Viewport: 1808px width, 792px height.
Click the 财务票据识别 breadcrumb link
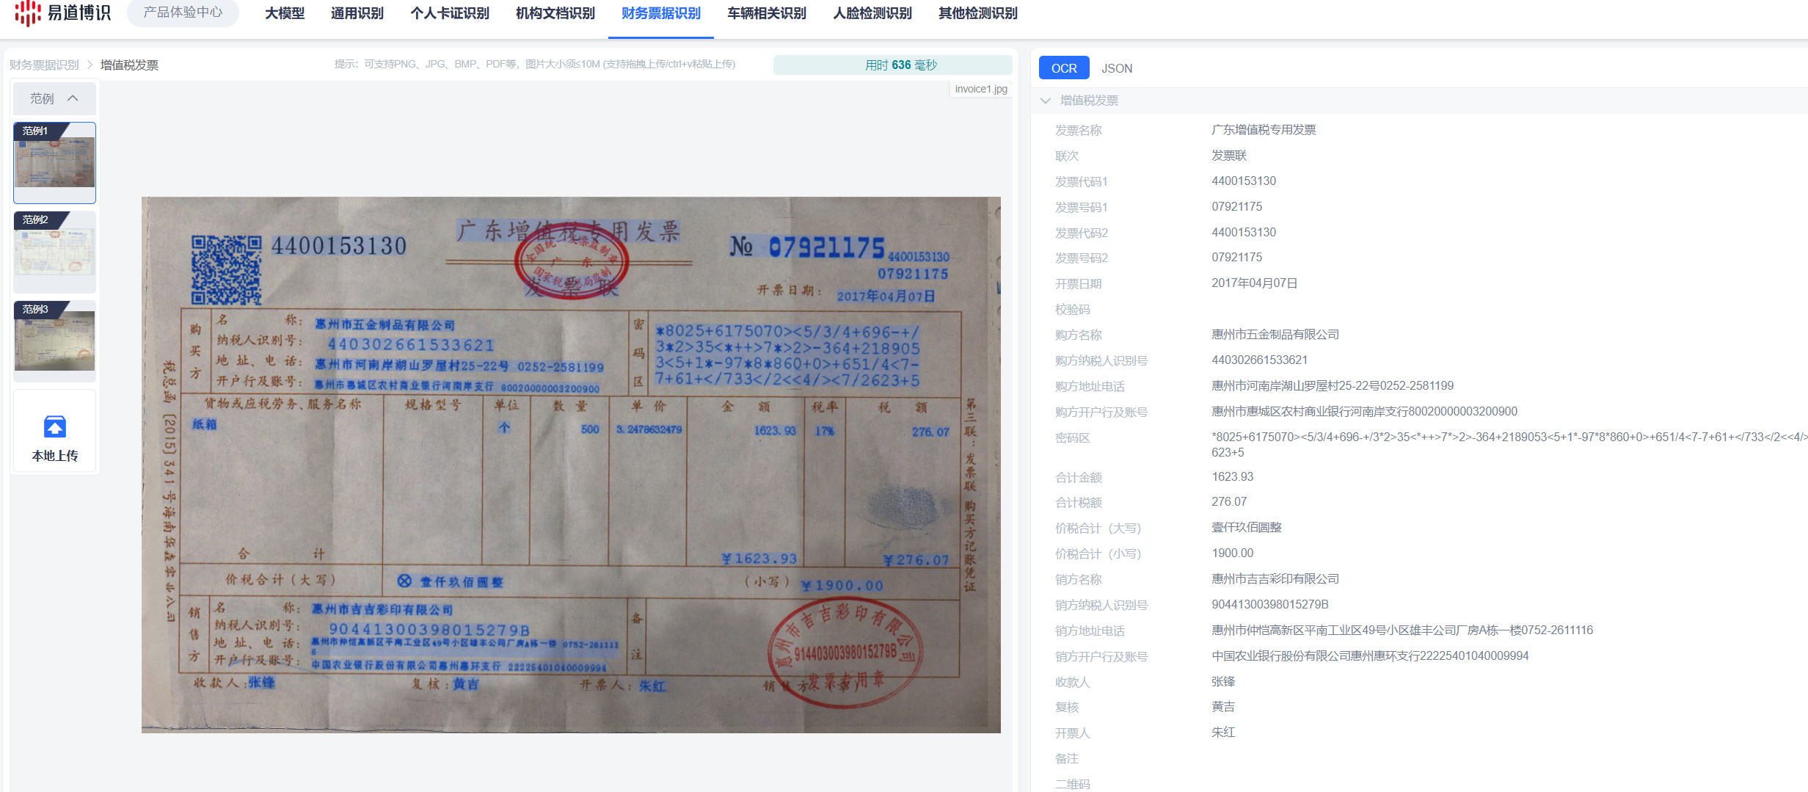pyautogui.click(x=44, y=65)
